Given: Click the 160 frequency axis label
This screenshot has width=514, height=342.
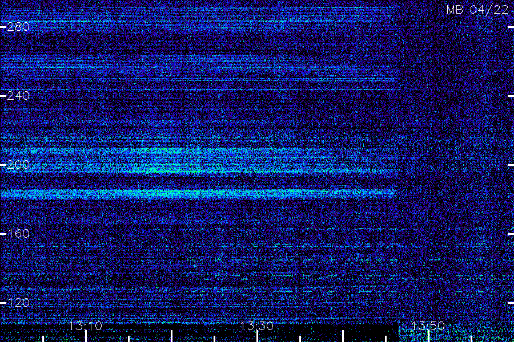Looking at the screenshot, I should click(x=18, y=234).
